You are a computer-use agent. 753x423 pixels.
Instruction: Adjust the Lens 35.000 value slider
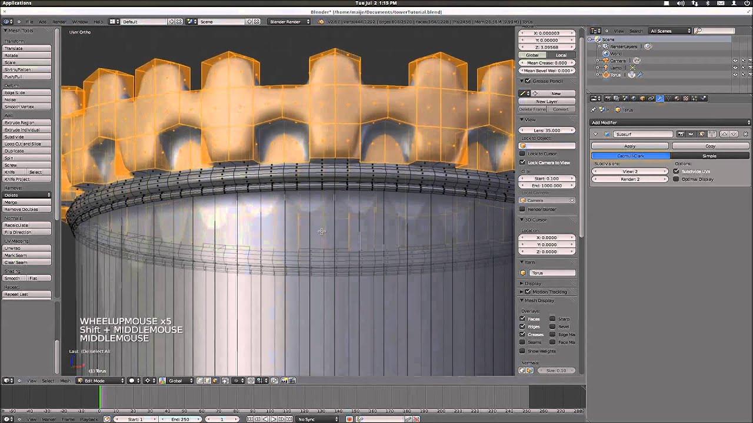point(547,130)
